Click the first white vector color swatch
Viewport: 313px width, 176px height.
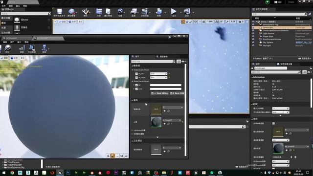(166, 85)
